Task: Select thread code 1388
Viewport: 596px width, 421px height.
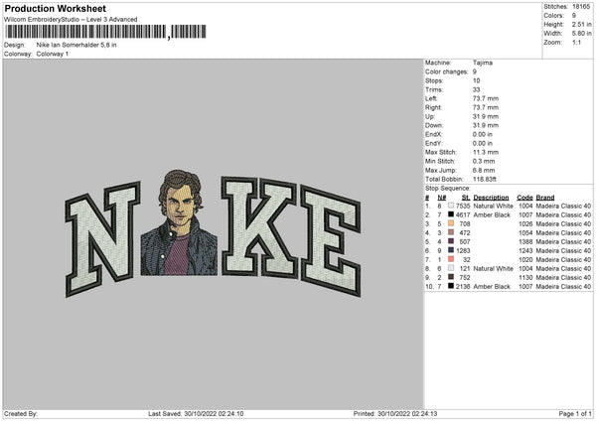Action: [525, 241]
